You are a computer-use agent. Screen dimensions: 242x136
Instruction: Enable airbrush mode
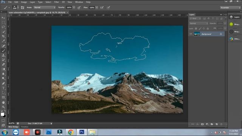coord(102,8)
